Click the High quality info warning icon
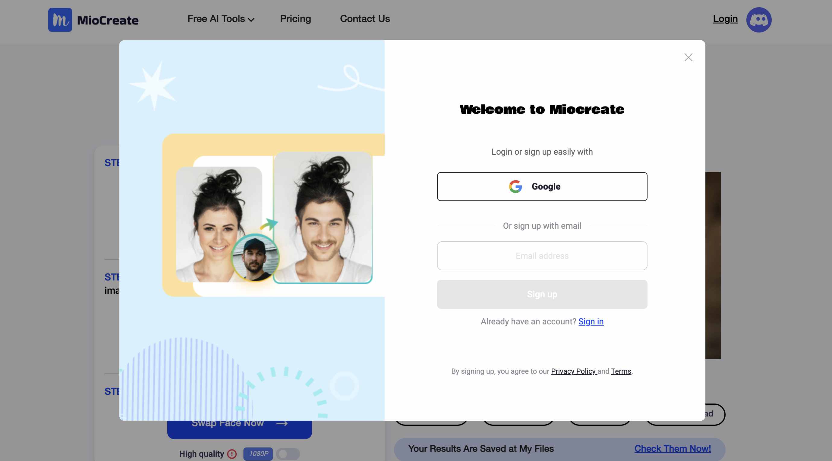This screenshot has height=461, width=832. tap(232, 454)
